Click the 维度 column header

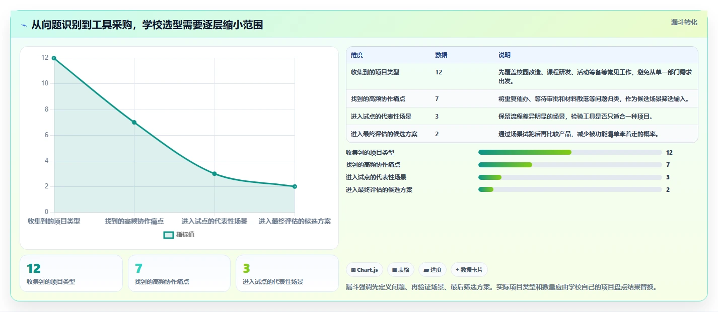click(x=357, y=55)
